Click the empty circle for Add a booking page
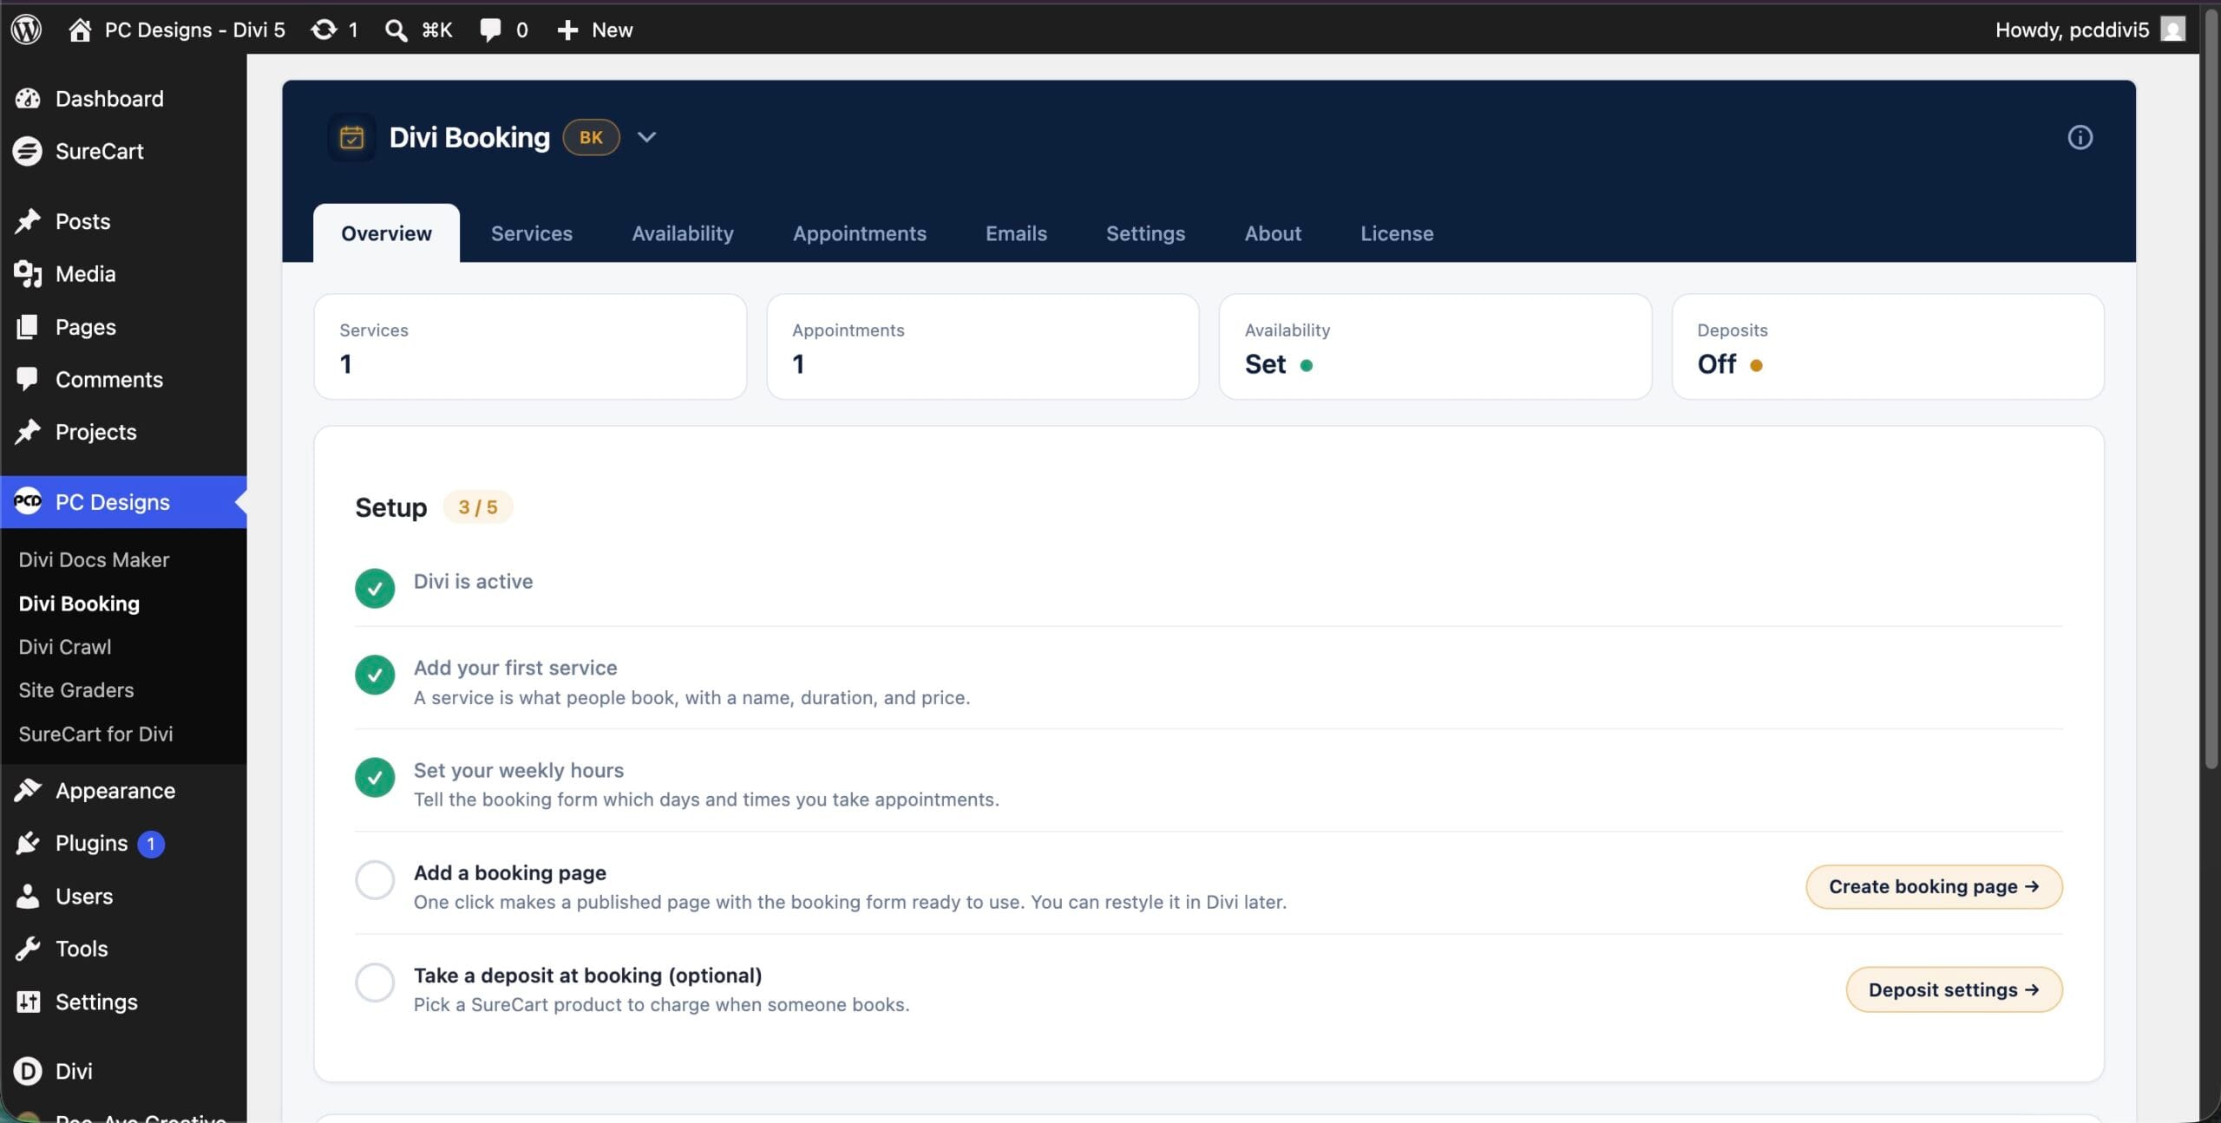This screenshot has height=1123, width=2221. point(375,879)
